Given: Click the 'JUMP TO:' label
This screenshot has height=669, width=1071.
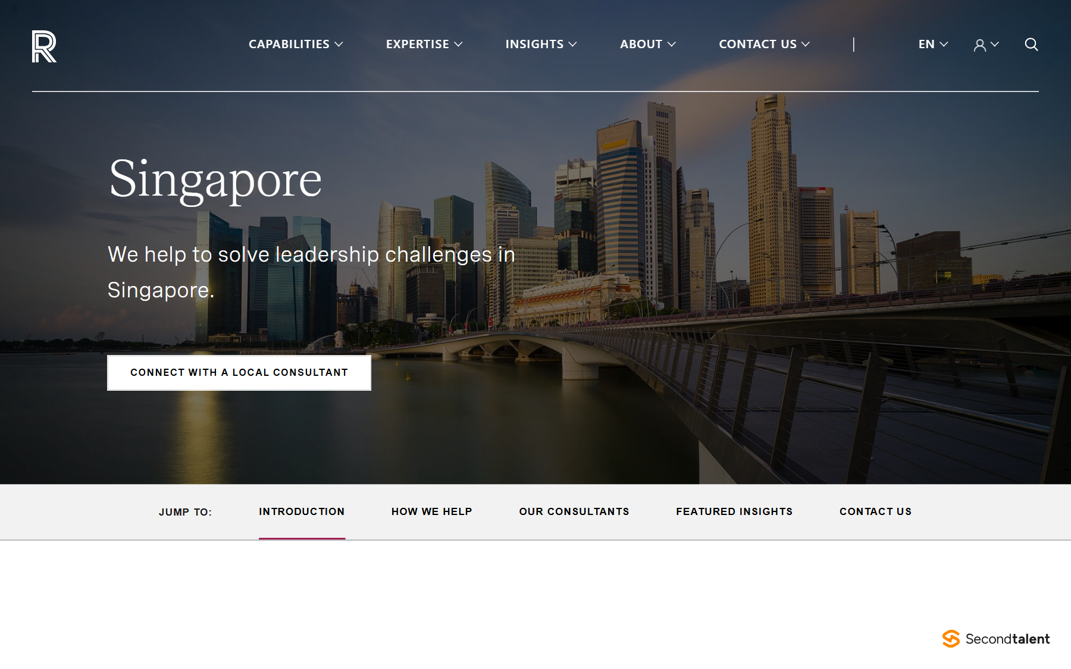Looking at the screenshot, I should point(185,512).
